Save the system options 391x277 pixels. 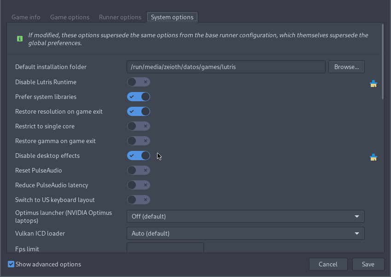click(x=368, y=264)
